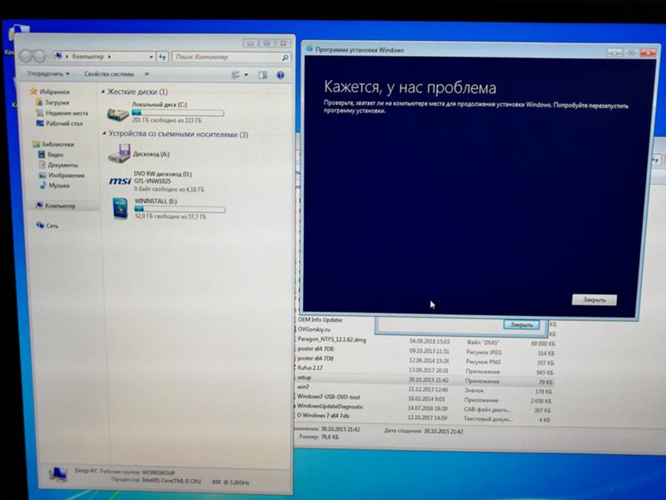Click the computer icon in the details pane
Image resolution: width=666 pixels, height=500 pixels.
point(58,474)
